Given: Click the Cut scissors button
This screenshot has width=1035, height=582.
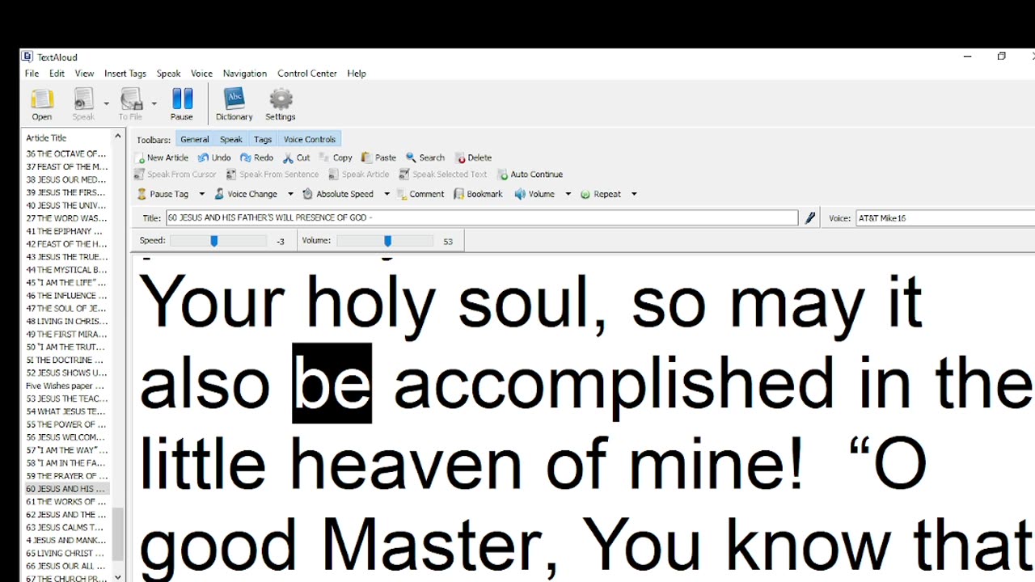Looking at the screenshot, I should pyautogui.click(x=297, y=158).
